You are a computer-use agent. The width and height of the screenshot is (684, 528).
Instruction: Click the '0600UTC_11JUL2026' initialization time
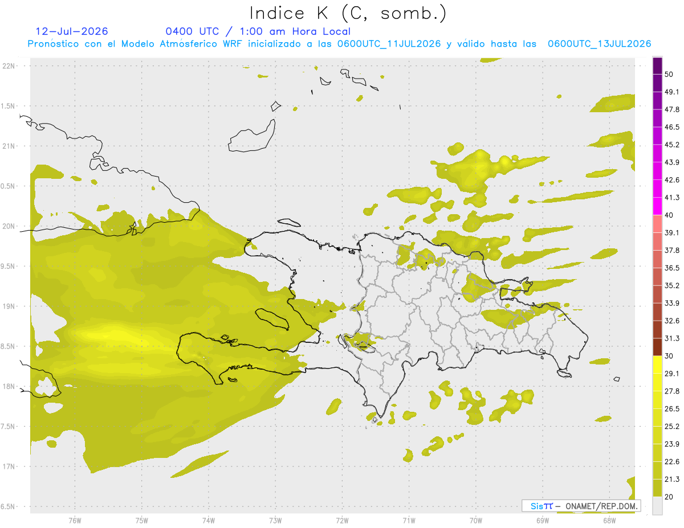pyautogui.click(x=389, y=44)
